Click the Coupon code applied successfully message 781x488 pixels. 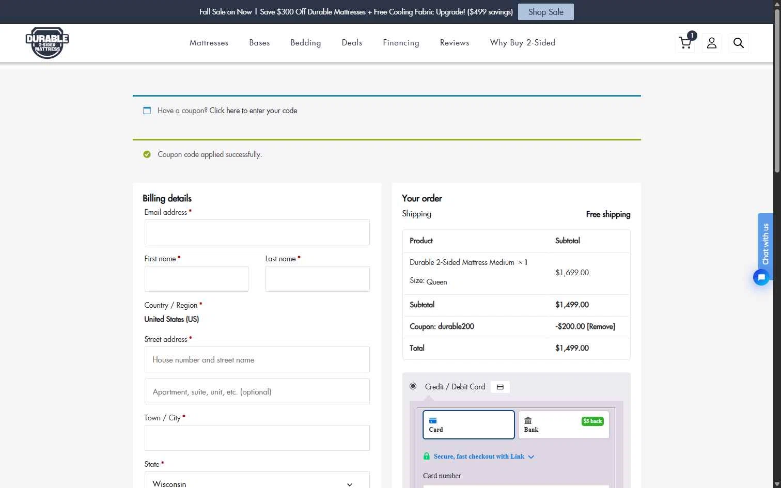click(x=210, y=154)
